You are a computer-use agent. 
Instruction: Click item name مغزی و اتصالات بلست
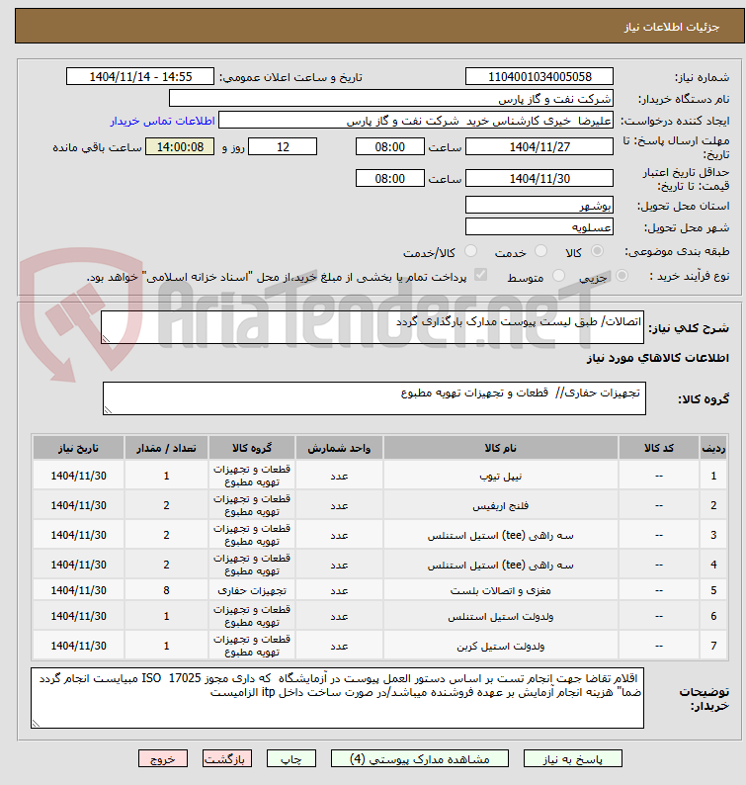coord(500,590)
